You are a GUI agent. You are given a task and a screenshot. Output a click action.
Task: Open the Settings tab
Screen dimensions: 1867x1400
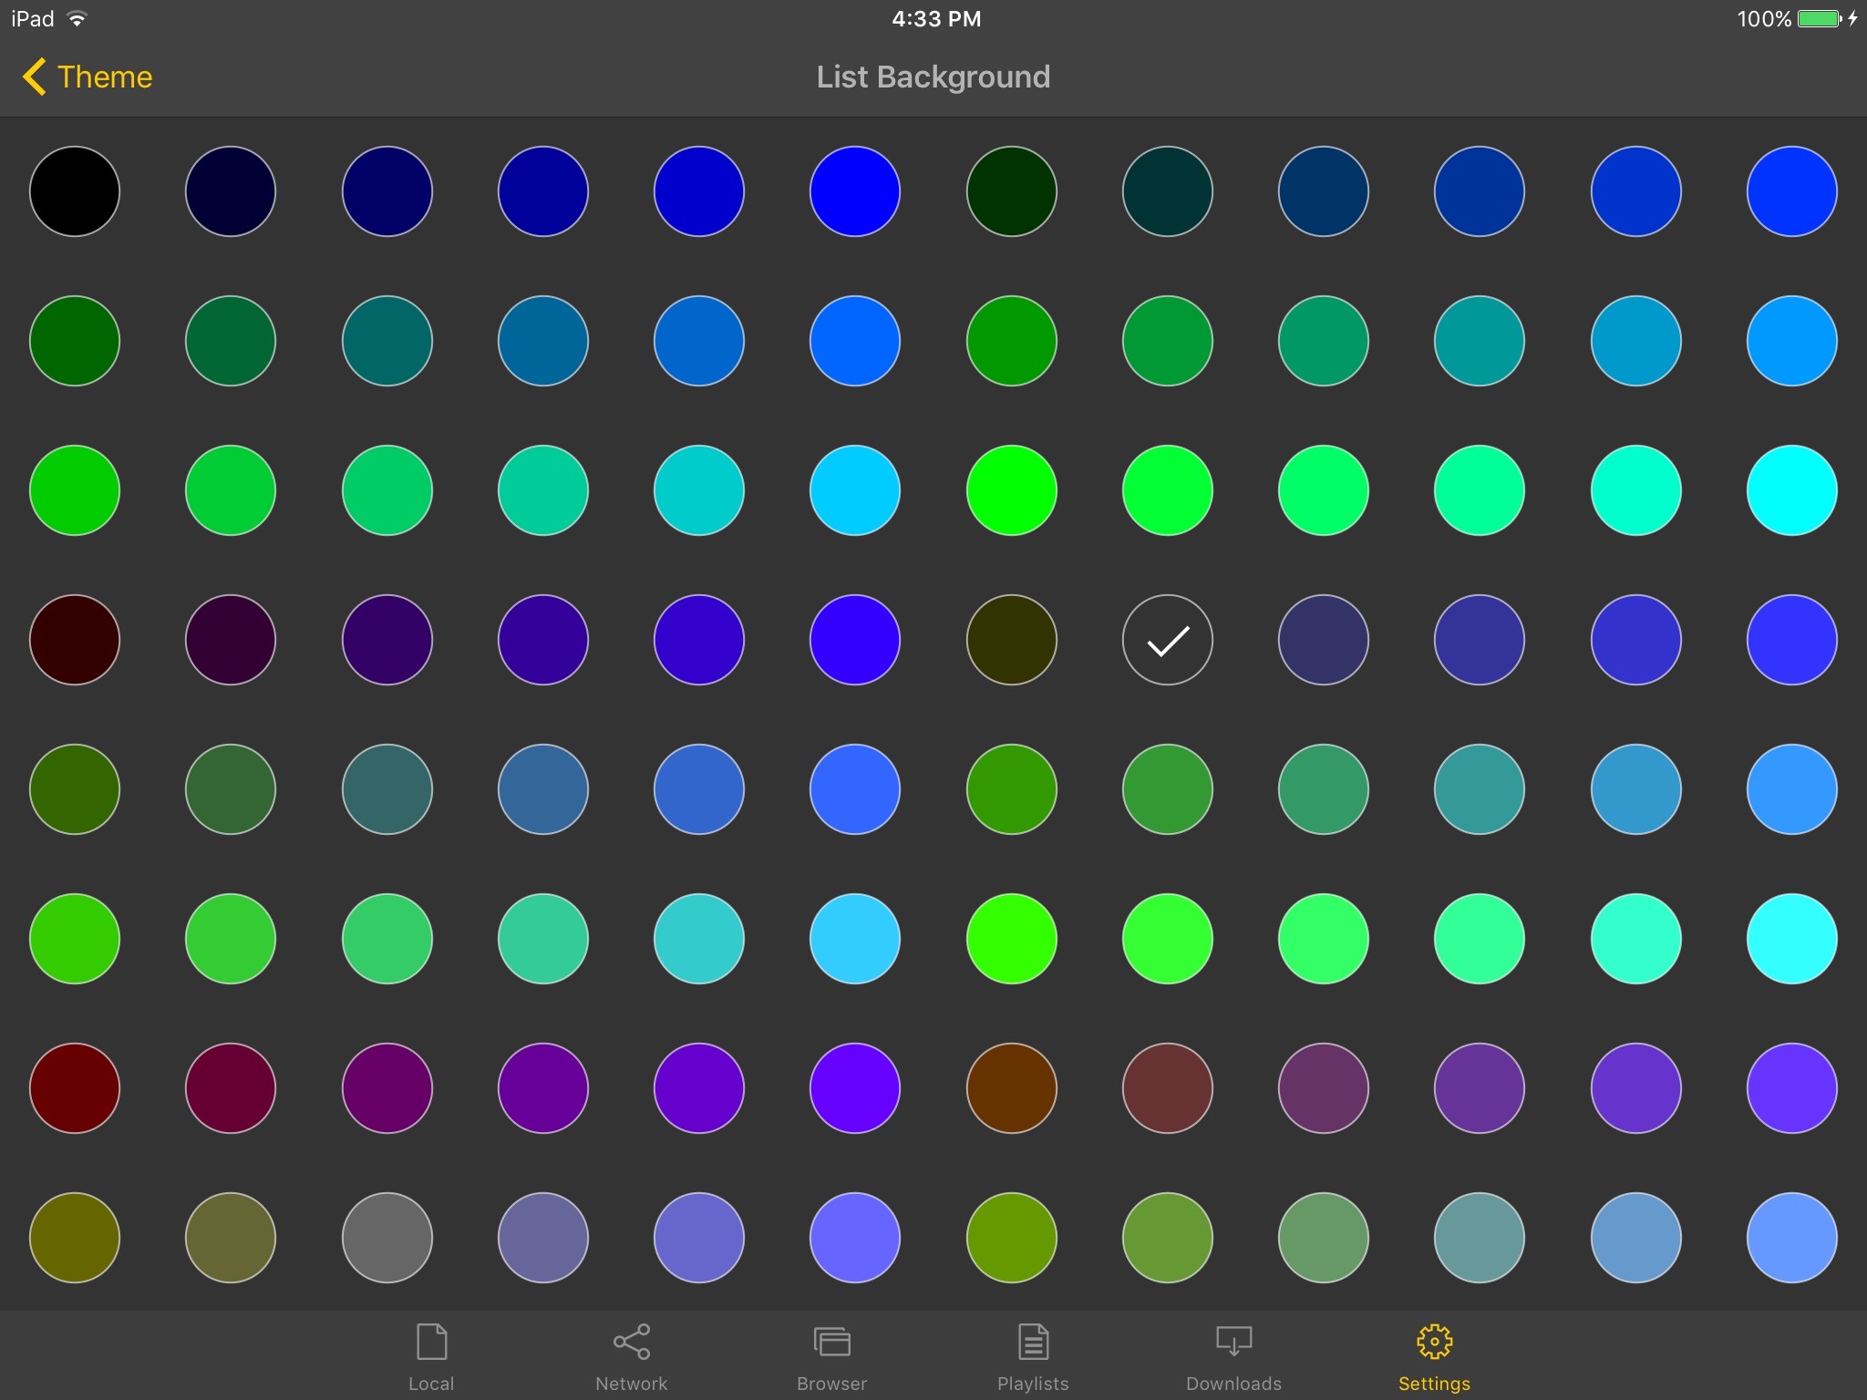(x=1434, y=1357)
